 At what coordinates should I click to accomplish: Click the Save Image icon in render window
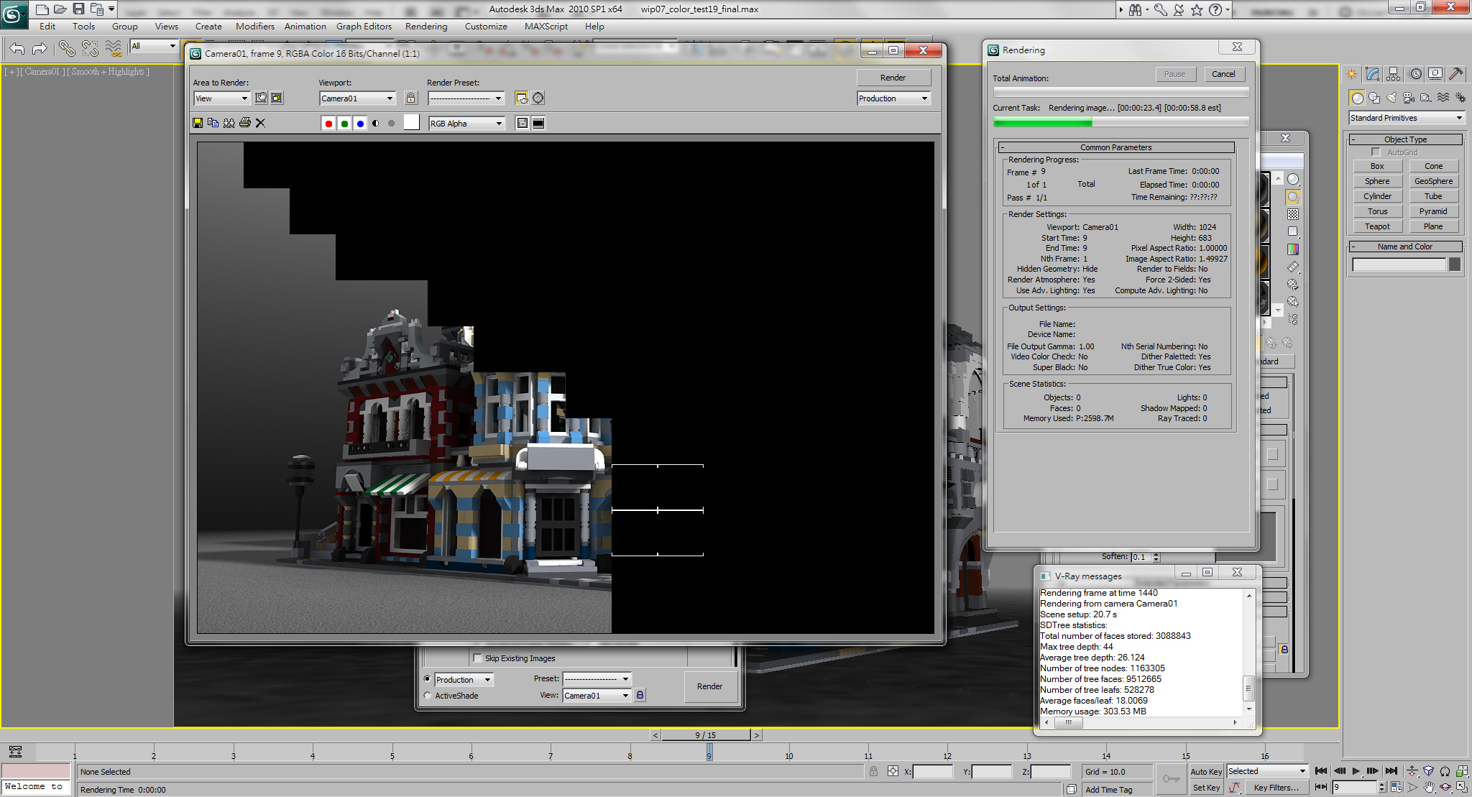198,123
